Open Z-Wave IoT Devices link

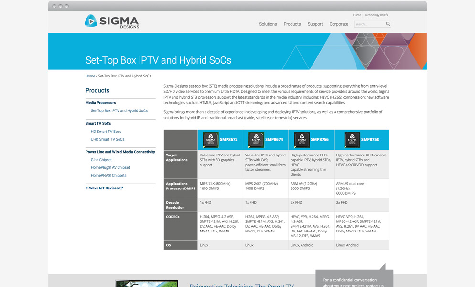tap(102, 188)
